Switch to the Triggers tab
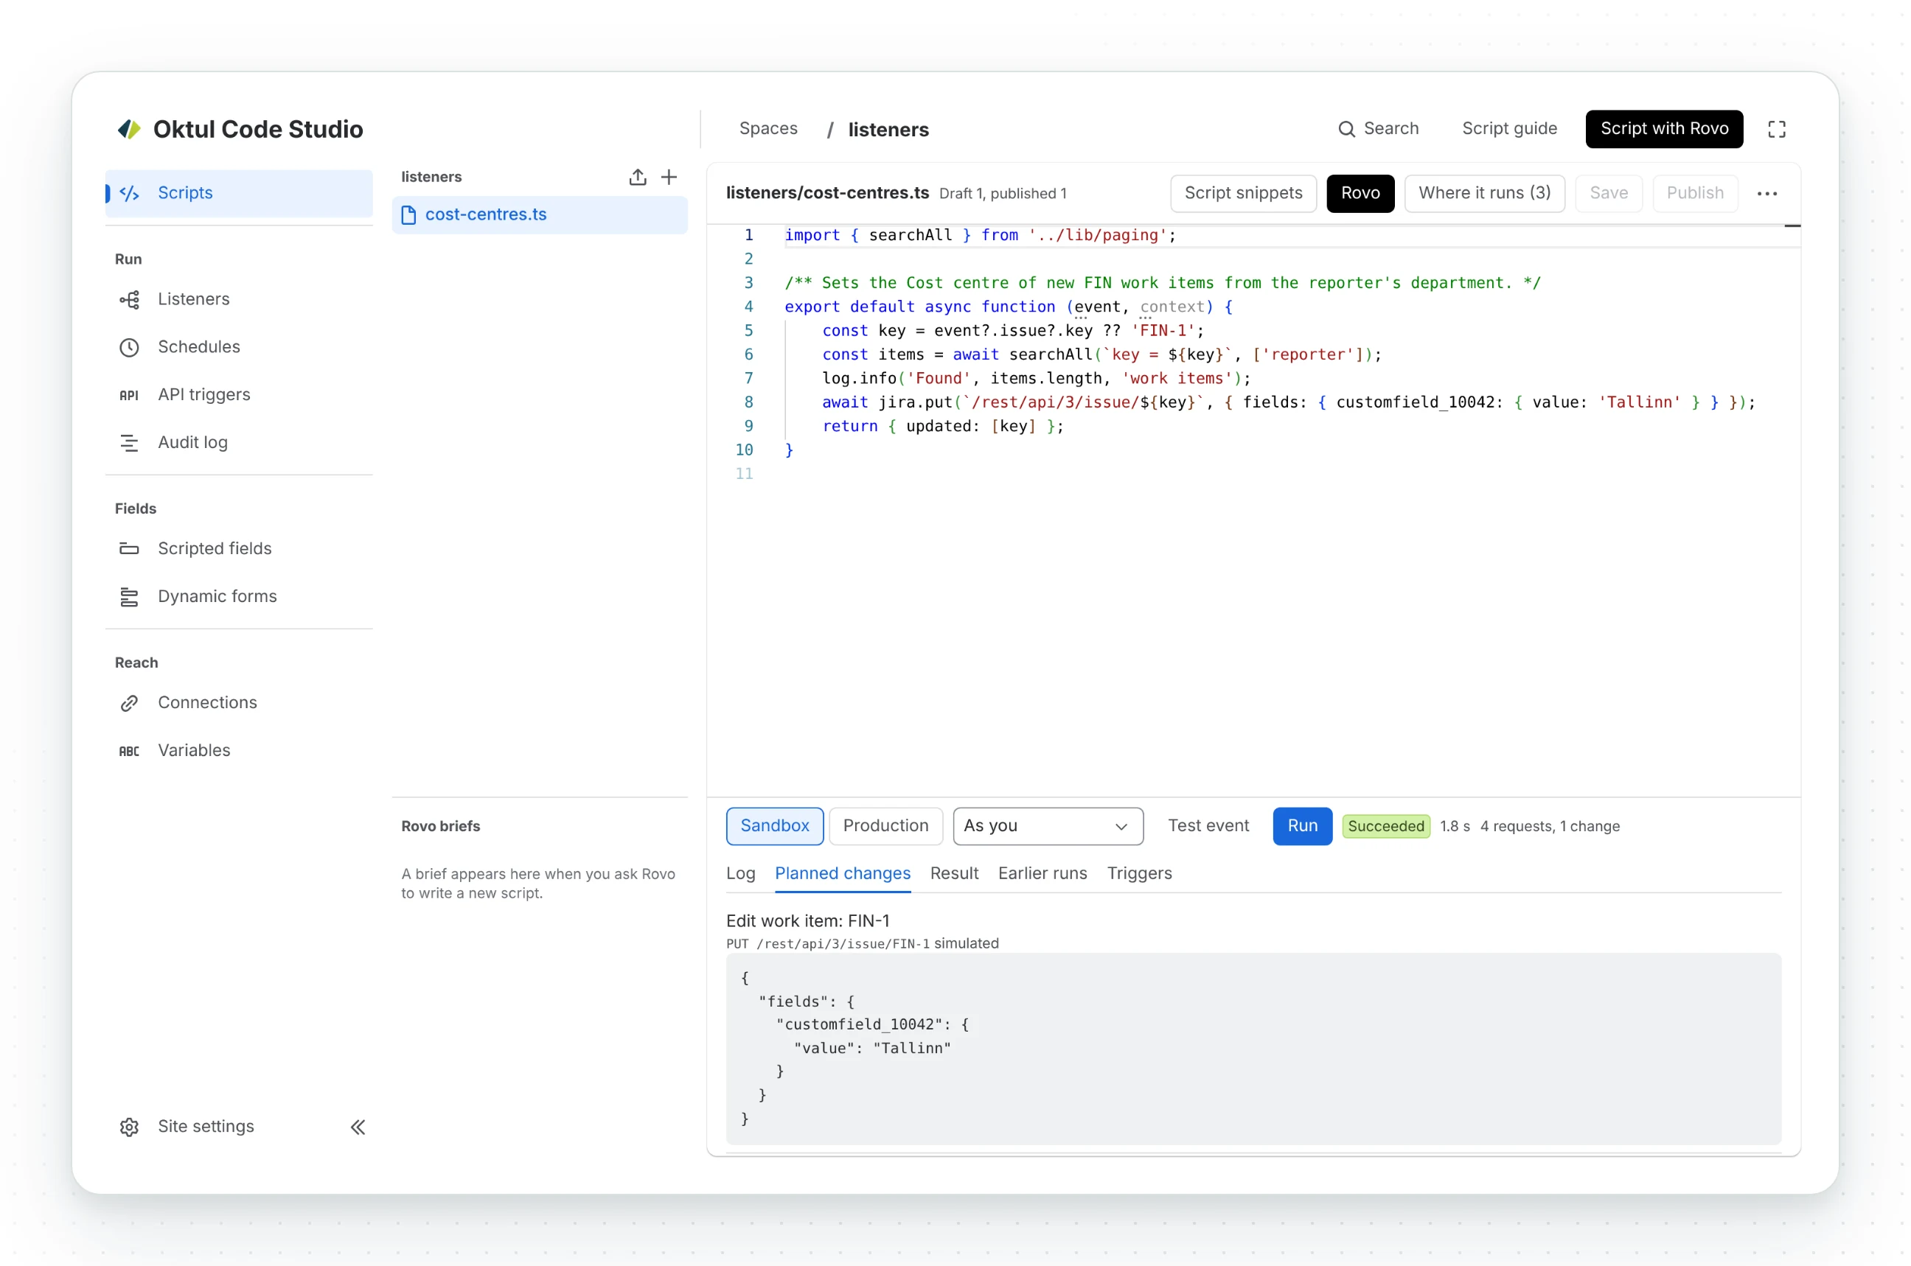 1139,874
